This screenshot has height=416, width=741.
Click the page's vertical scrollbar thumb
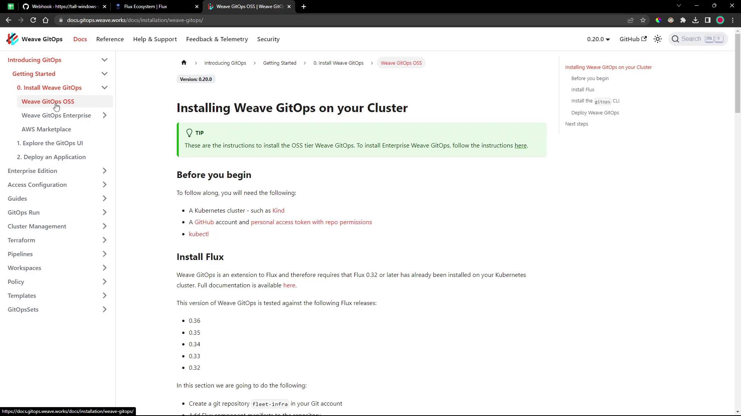pos(738,73)
